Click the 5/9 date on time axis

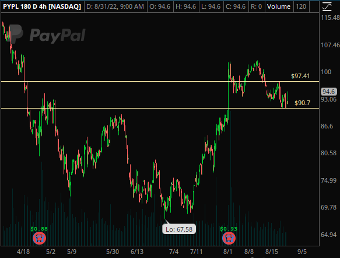click(x=72, y=252)
